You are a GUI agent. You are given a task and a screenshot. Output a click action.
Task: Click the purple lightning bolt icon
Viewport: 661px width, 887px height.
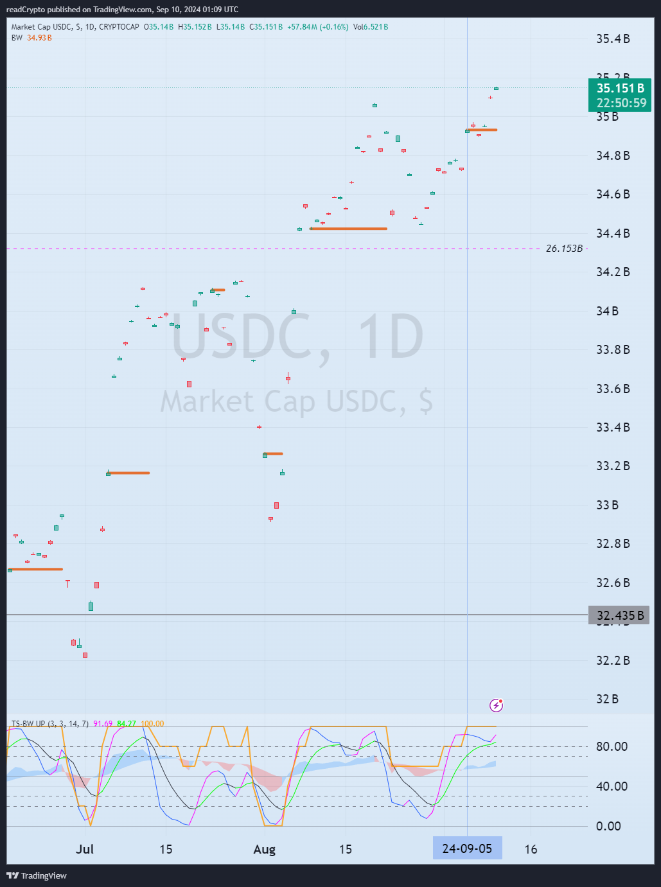(496, 705)
